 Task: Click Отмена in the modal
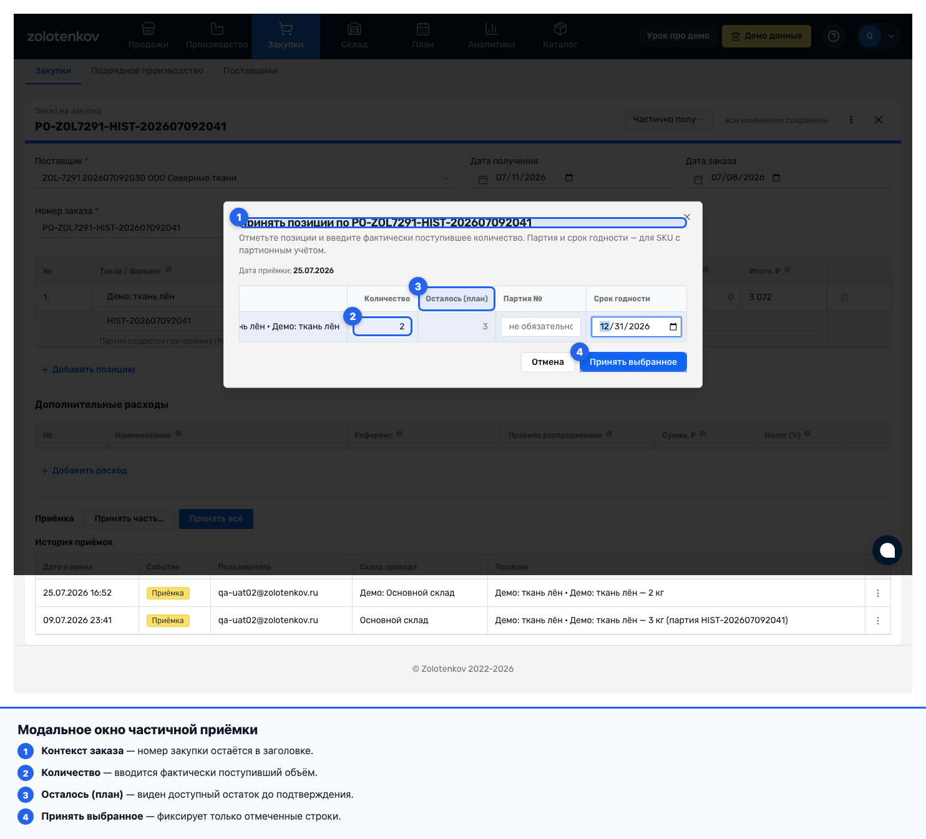click(x=548, y=362)
